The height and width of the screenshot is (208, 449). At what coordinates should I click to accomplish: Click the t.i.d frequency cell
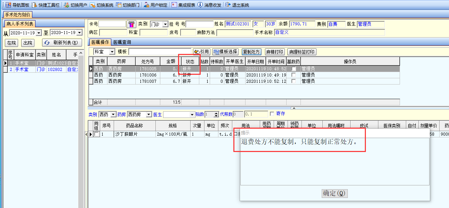click(x=225, y=134)
